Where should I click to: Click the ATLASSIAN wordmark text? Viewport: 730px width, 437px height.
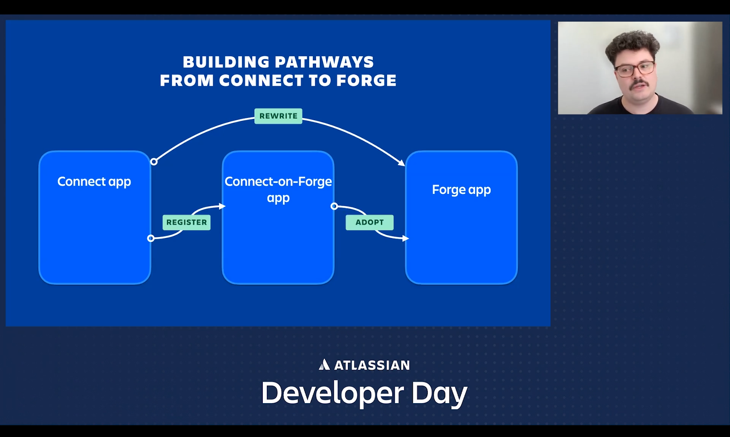(x=372, y=365)
